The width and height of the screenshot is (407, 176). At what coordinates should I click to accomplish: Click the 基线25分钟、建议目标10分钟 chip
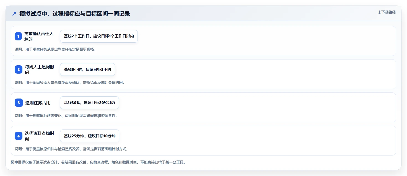click(x=90, y=136)
